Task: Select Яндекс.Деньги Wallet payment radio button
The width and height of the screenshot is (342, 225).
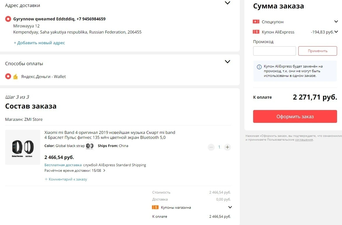Action: (8, 77)
